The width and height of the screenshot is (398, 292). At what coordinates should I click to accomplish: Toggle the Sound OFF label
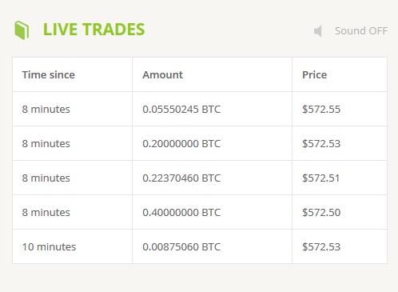[361, 31]
